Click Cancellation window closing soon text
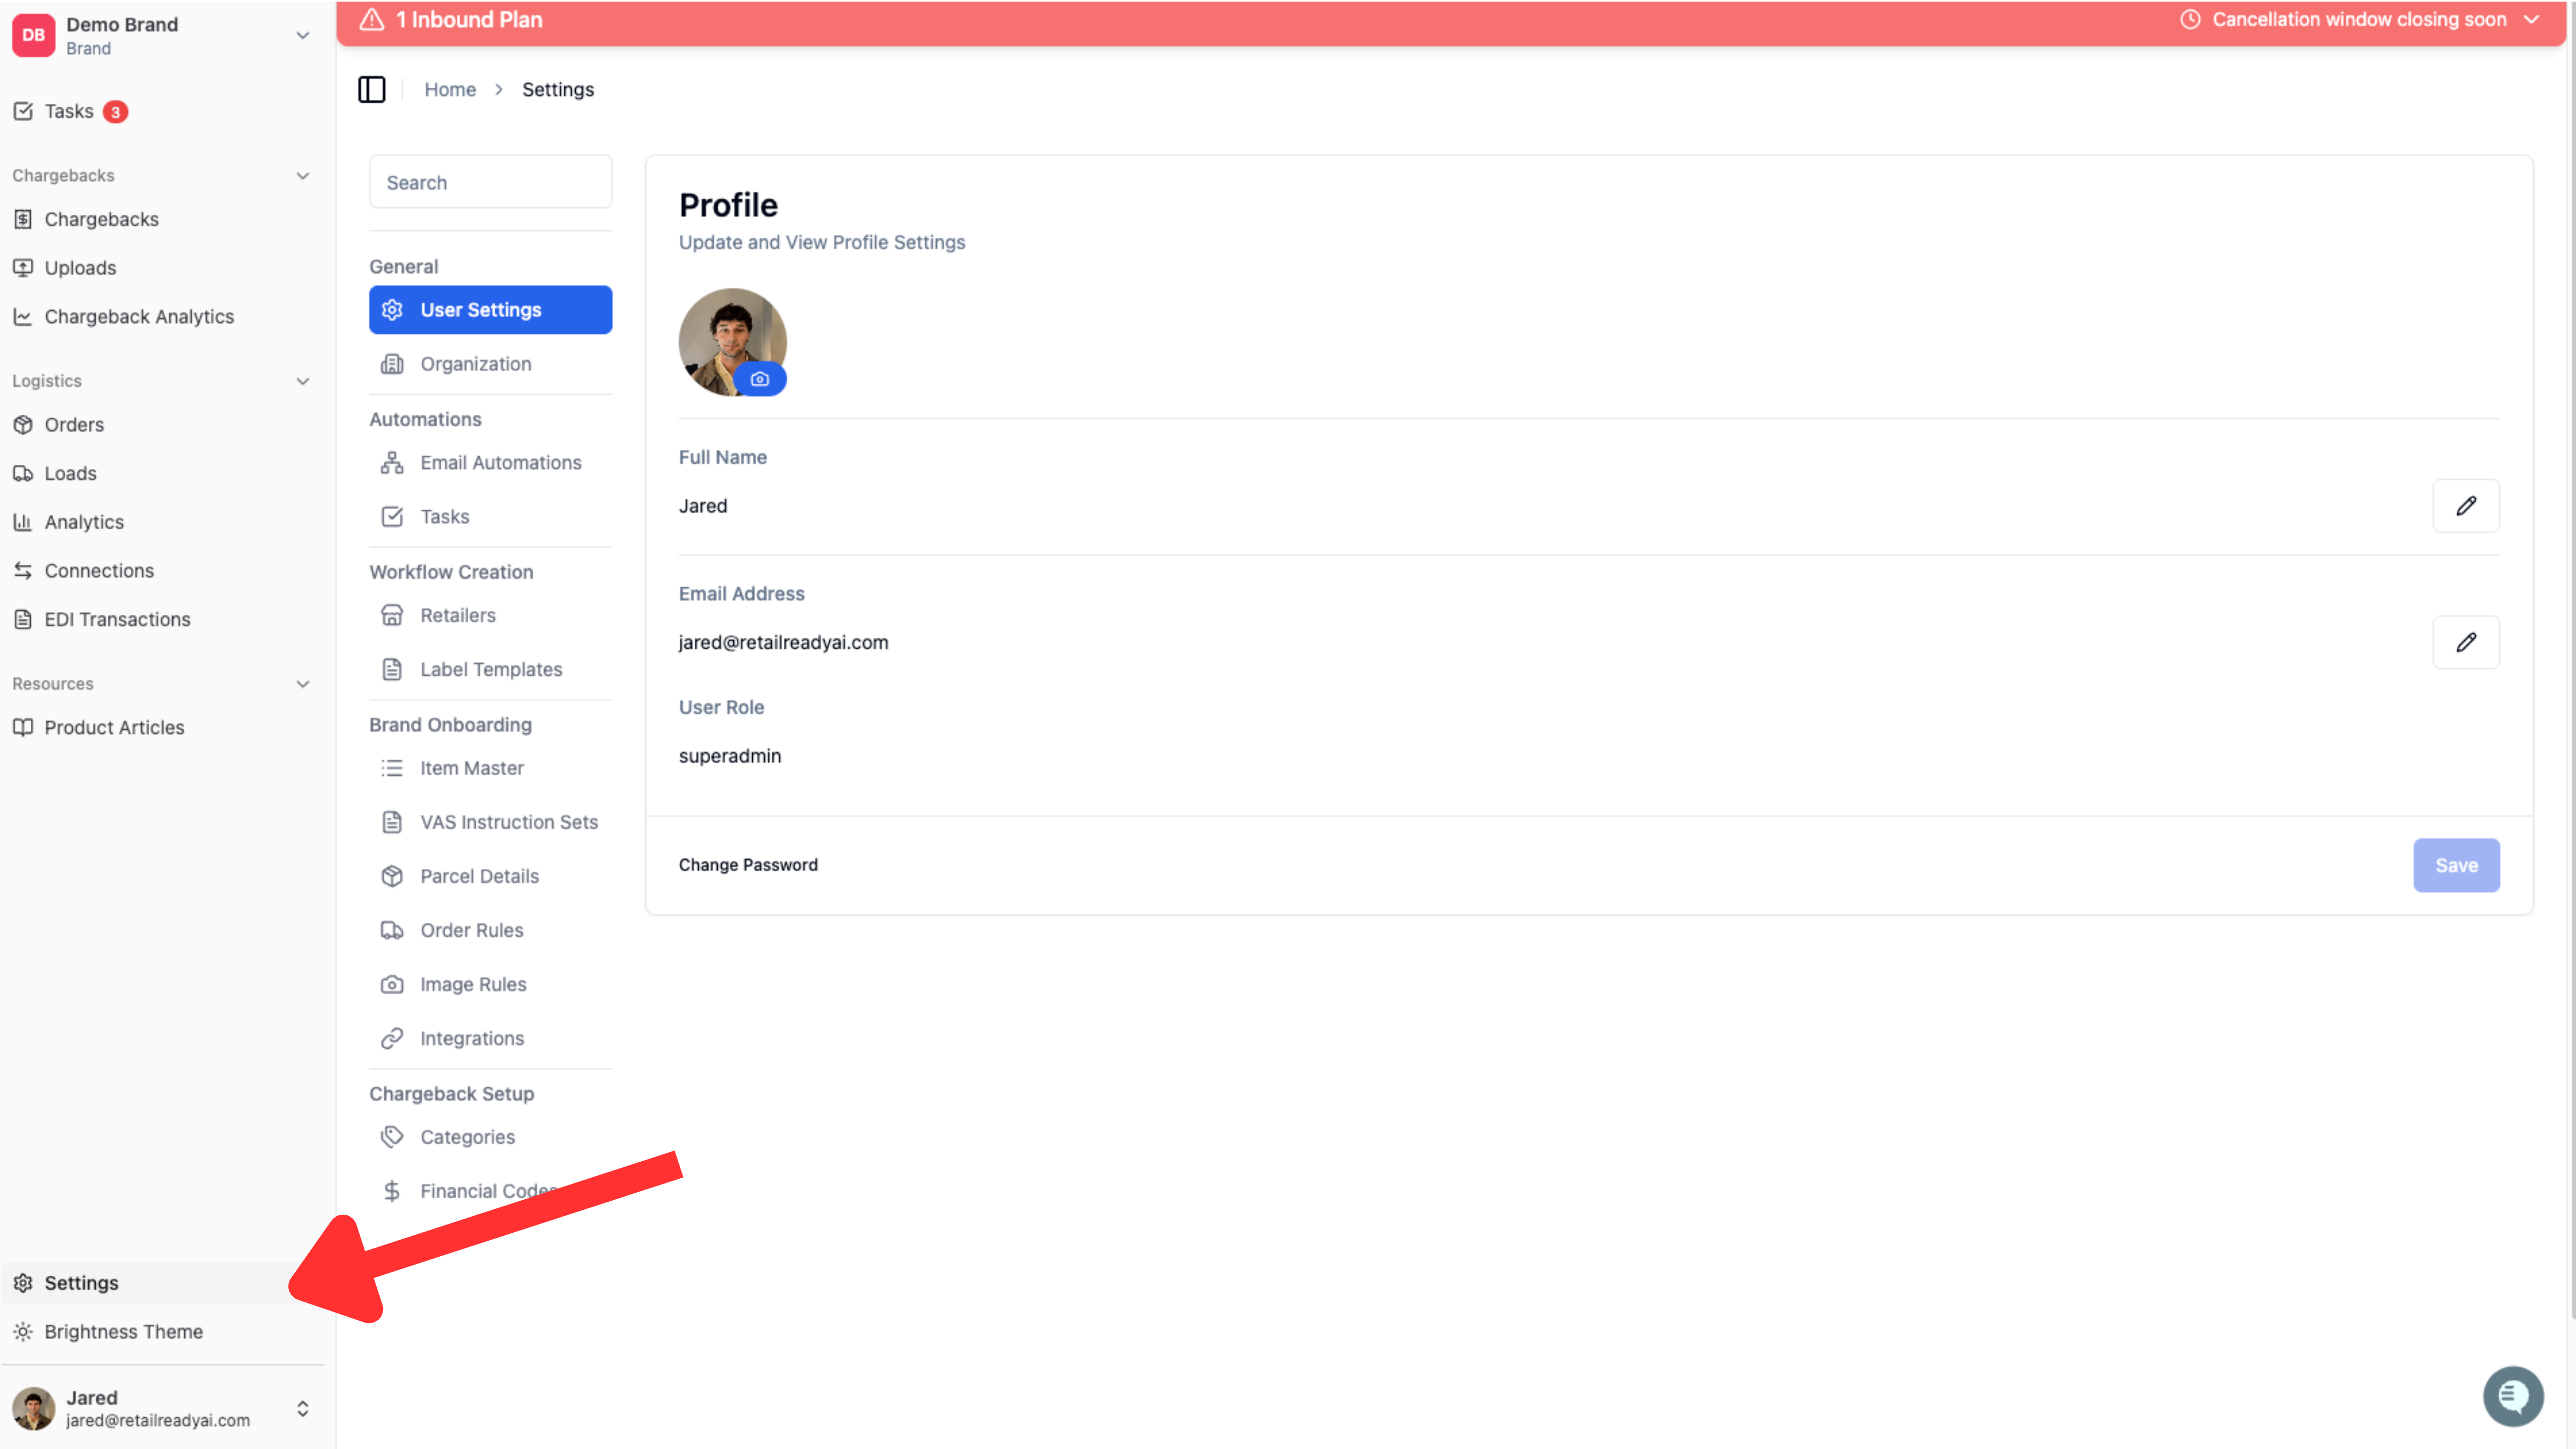 (x=2359, y=20)
